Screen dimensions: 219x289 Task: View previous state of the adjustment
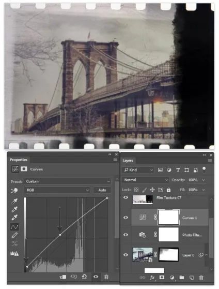[x=74, y=277]
